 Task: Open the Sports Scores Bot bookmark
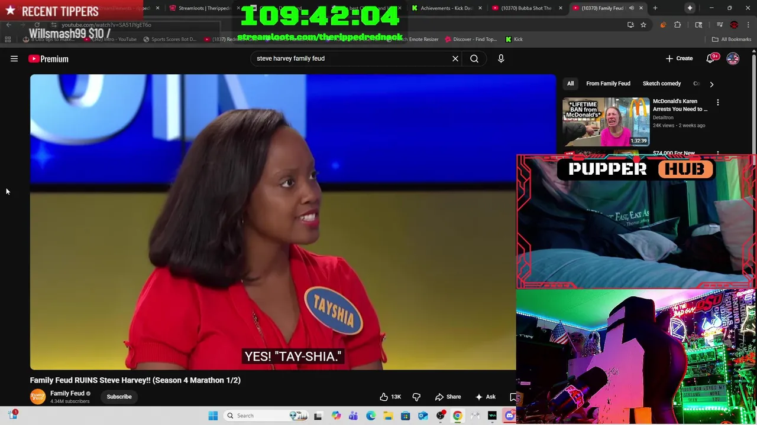pyautogui.click(x=169, y=40)
